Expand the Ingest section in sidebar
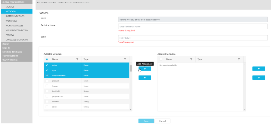This screenshot has height=124, width=271. click(x=6, y=44)
